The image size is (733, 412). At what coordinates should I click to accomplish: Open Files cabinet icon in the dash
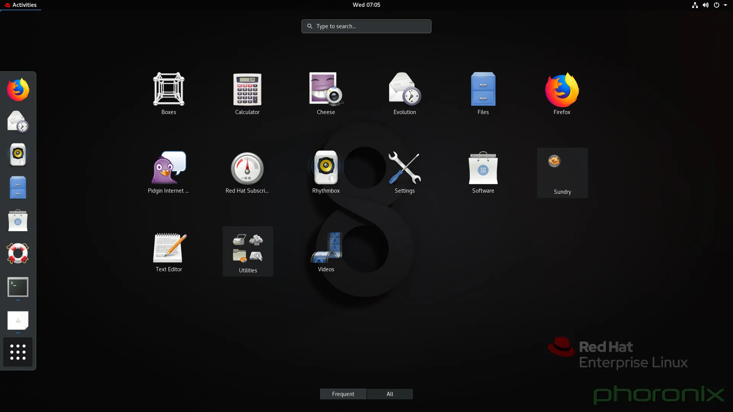(18, 187)
